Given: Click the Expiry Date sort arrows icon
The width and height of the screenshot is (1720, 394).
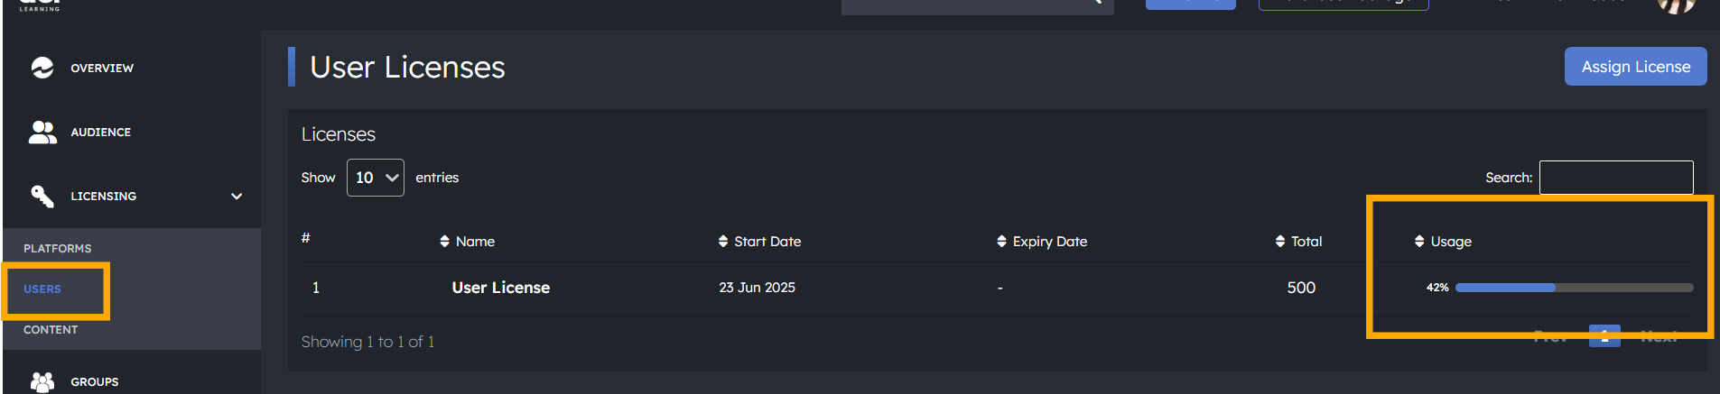Looking at the screenshot, I should coord(1001,242).
